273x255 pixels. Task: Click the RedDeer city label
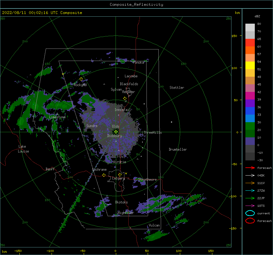129,92
